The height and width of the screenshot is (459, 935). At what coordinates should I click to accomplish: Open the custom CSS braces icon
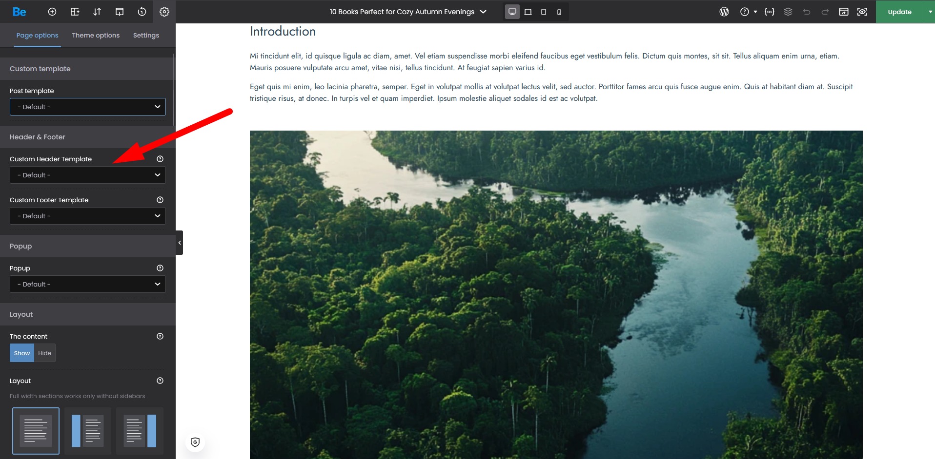(770, 12)
